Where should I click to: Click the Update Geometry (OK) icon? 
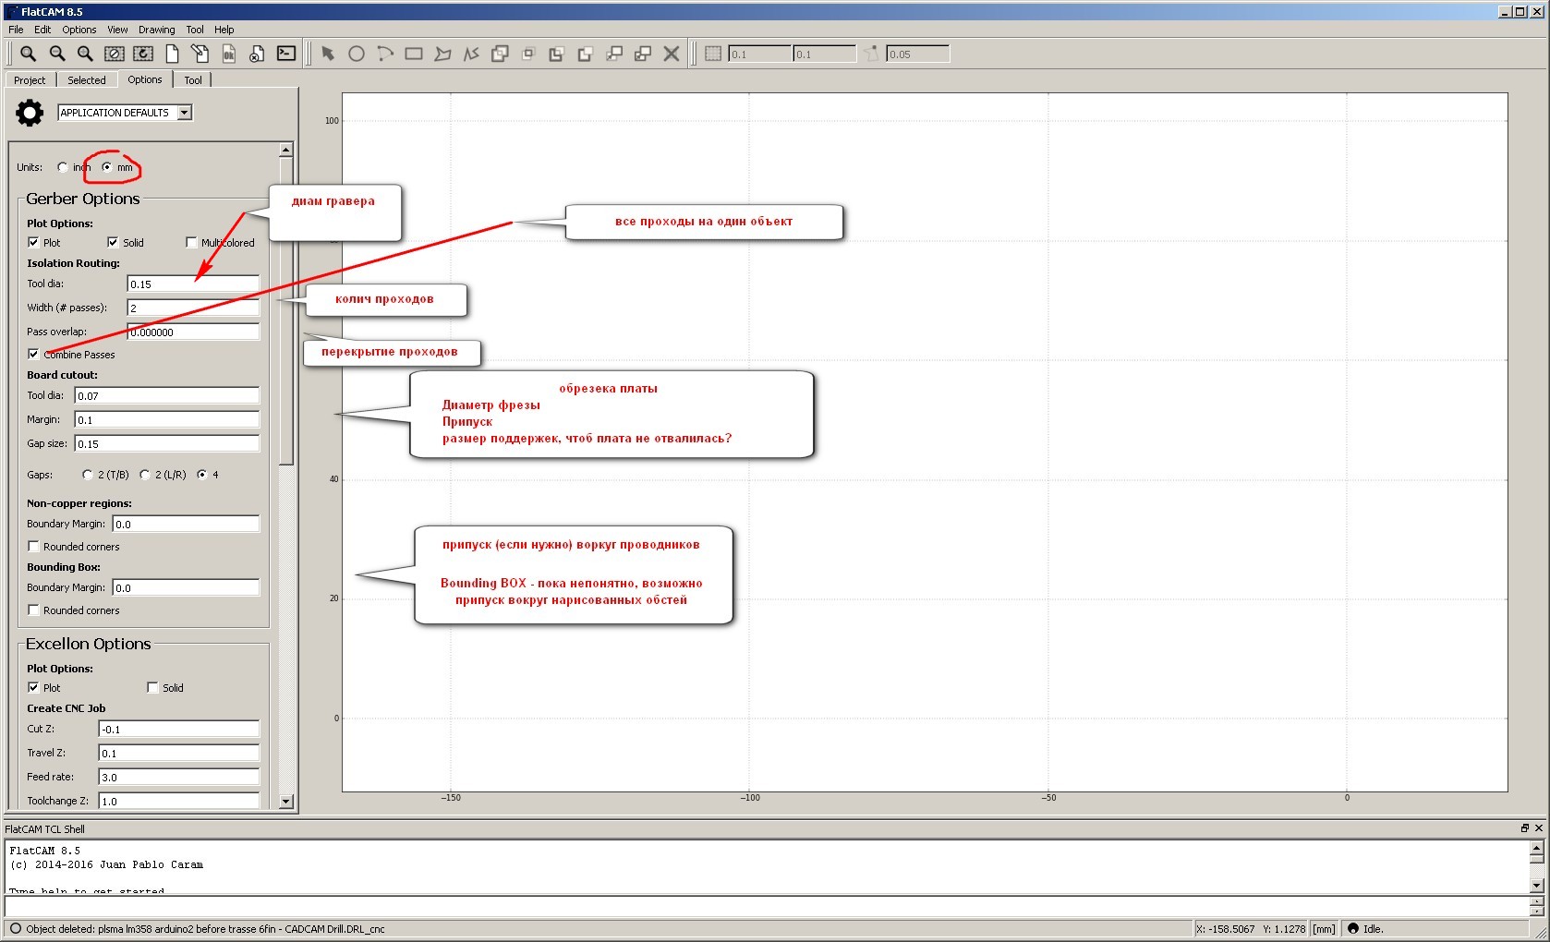pos(228,54)
